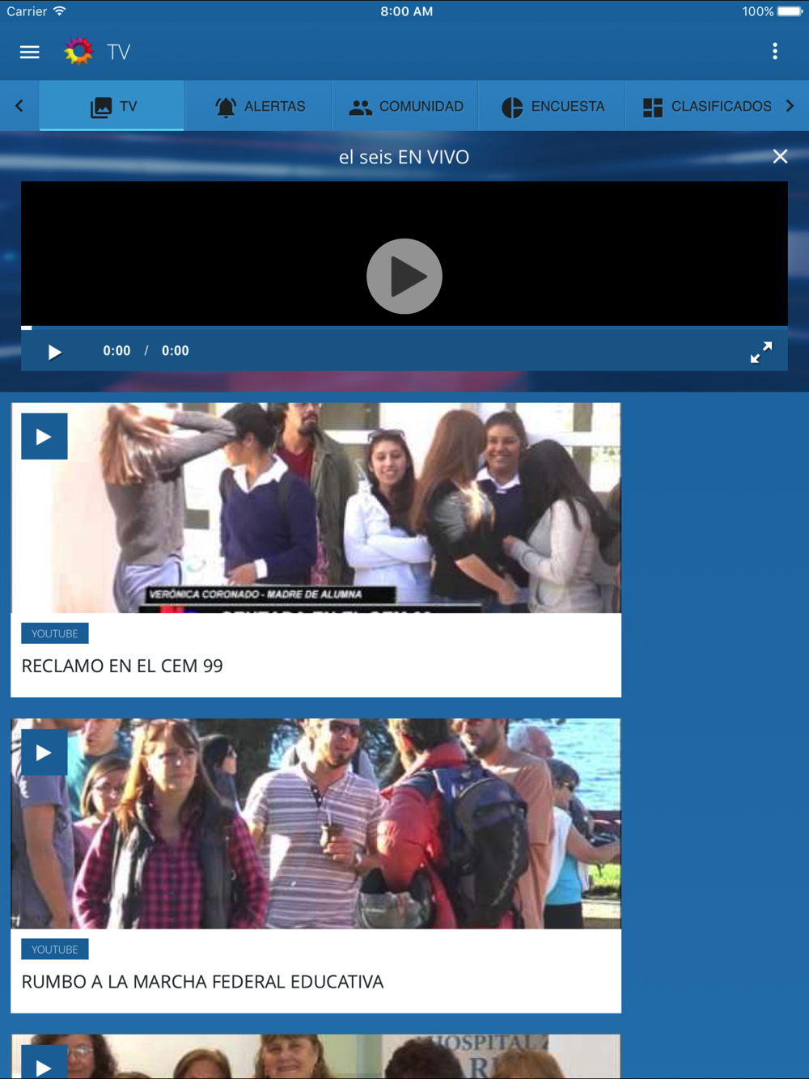This screenshot has height=1079, width=809.
Task: Show more tabs with right chevron
Action: click(790, 106)
